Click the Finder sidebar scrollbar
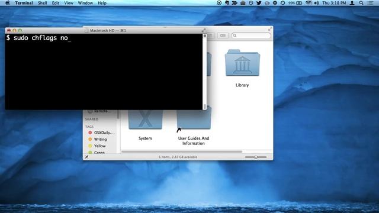The width and height of the screenshot is (379, 213). 118,114
